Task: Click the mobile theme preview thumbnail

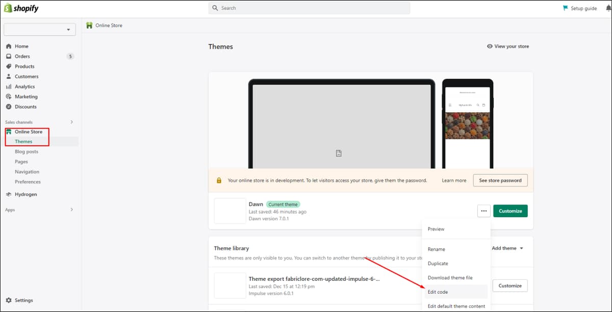Action: (468, 124)
